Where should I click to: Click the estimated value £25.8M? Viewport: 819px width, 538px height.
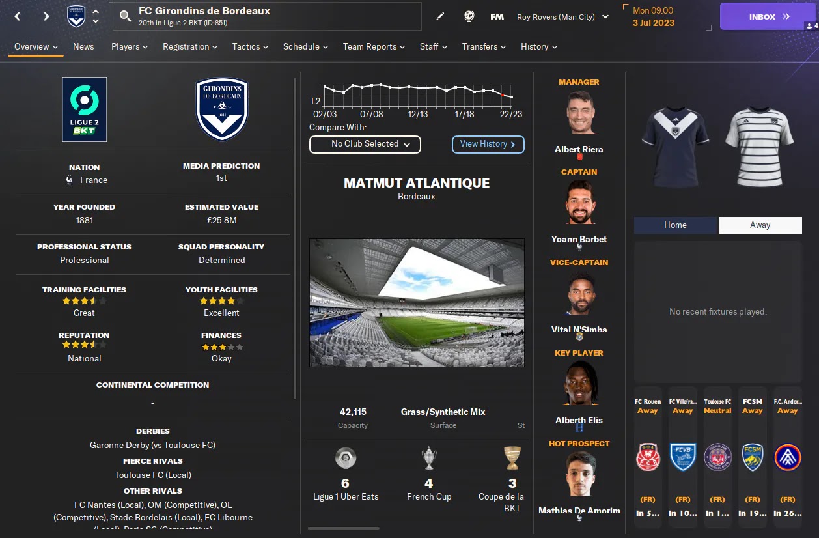coord(221,220)
